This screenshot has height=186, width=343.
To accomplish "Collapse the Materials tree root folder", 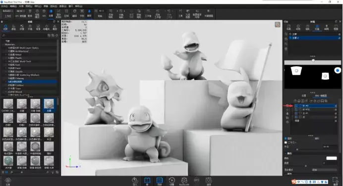I will click(x=3, y=45).
